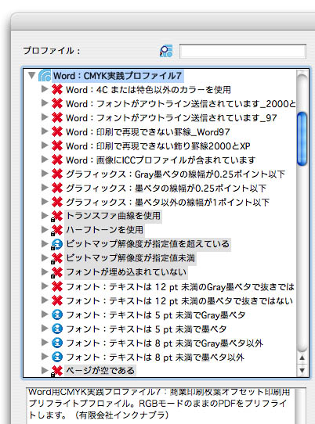Click the Word CMYK実践プロファイル7 profile icon

point(45,75)
